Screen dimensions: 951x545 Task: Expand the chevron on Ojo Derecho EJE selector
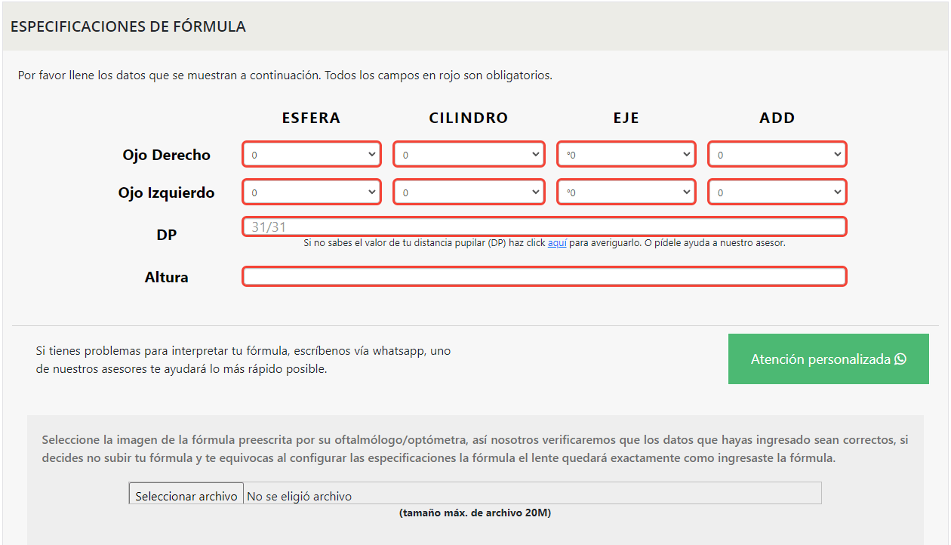686,154
